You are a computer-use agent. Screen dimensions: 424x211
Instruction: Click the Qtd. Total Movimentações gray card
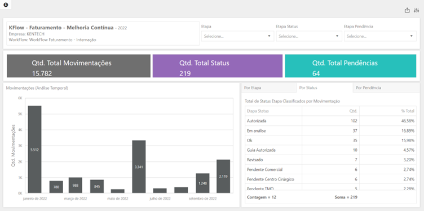coord(78,66)
